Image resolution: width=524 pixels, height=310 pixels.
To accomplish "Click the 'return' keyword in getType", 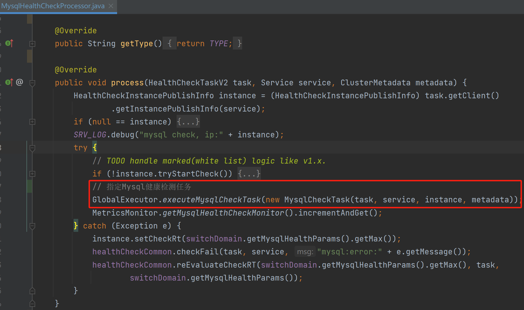I will [x=191, y=43].
